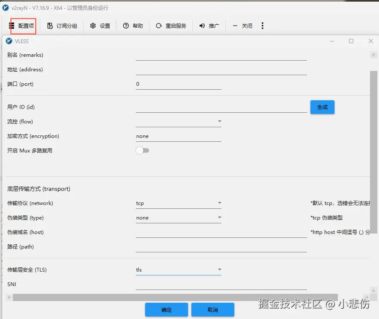The height and width of the screenshot is (319, 379).
Task: Click the 伪装域名 (host) input field
Action: (x=221, y=232)
